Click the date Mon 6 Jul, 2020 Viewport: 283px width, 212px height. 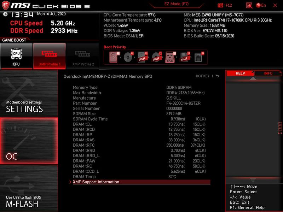pos(51,14)
